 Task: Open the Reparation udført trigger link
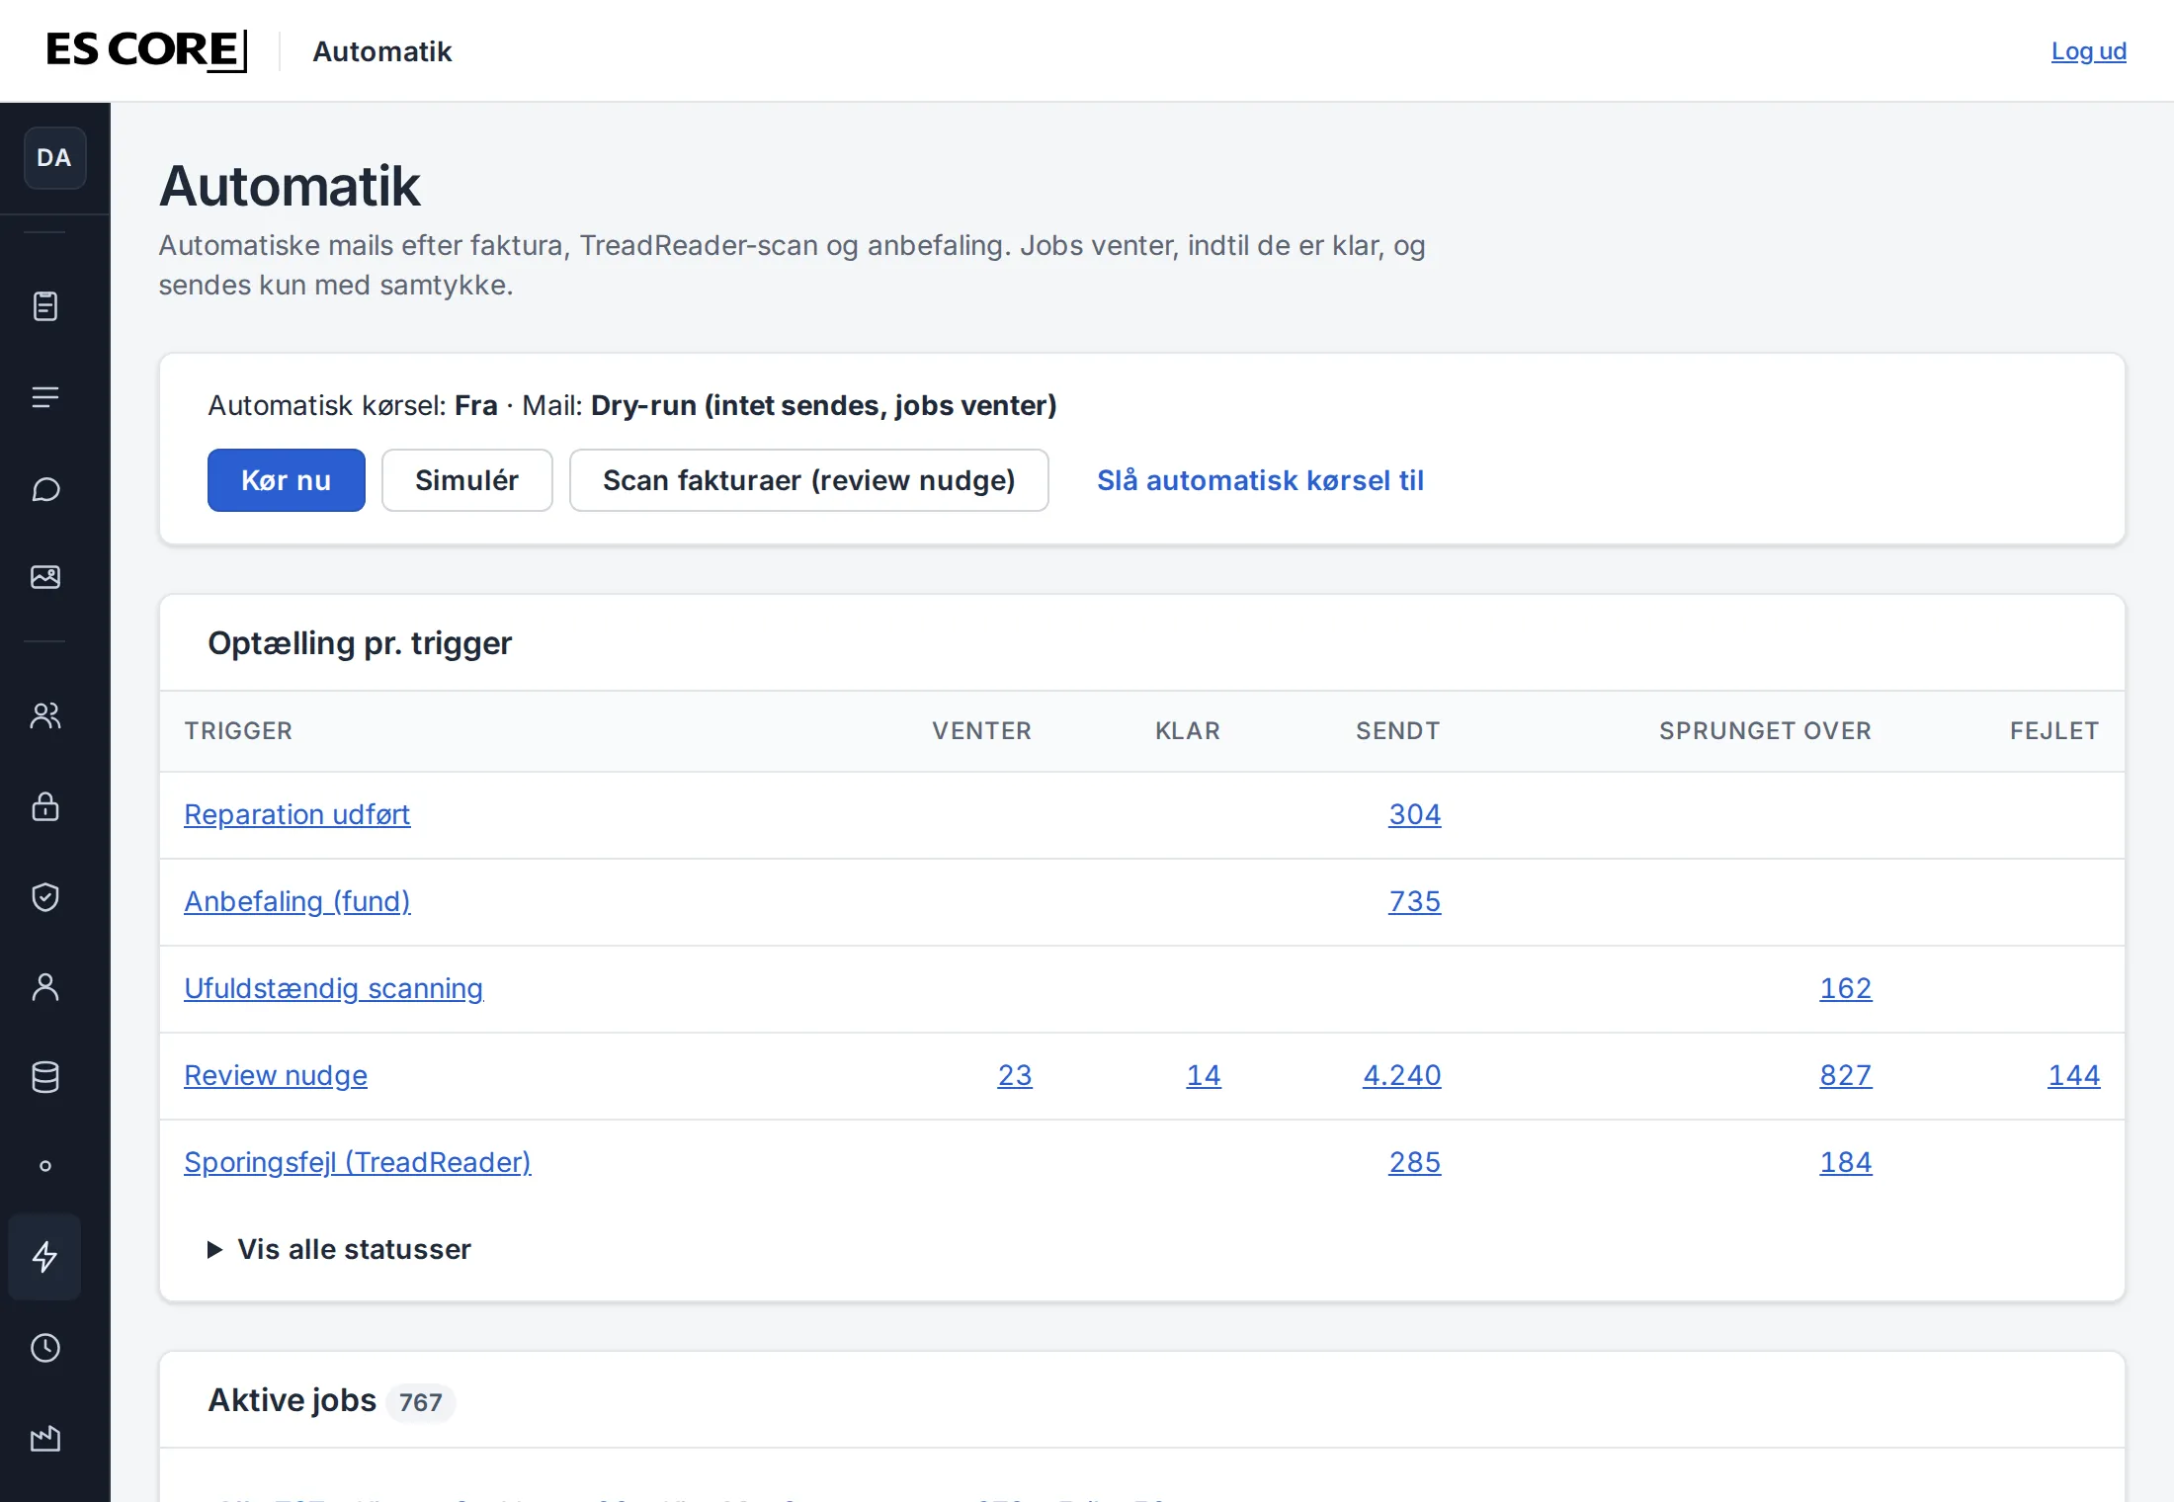[296, 814]
